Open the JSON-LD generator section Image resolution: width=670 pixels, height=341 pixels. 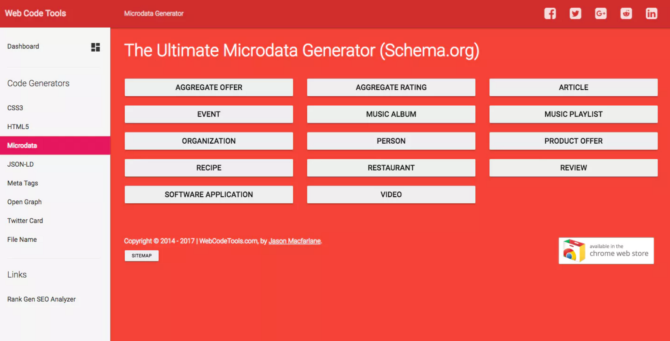20,164
